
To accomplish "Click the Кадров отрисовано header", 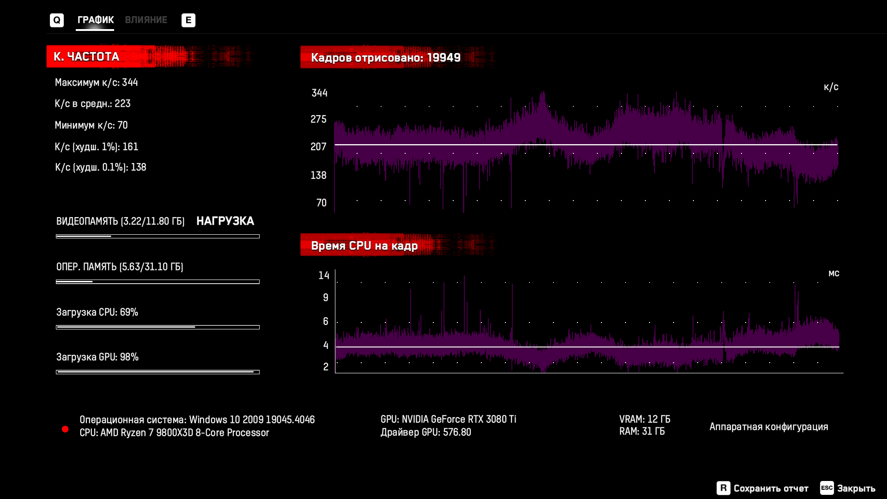I will click(385, 57).
